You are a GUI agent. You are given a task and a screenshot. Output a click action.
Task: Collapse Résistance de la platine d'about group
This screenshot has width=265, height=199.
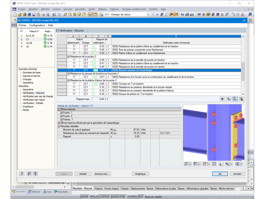tap(69, 80)
